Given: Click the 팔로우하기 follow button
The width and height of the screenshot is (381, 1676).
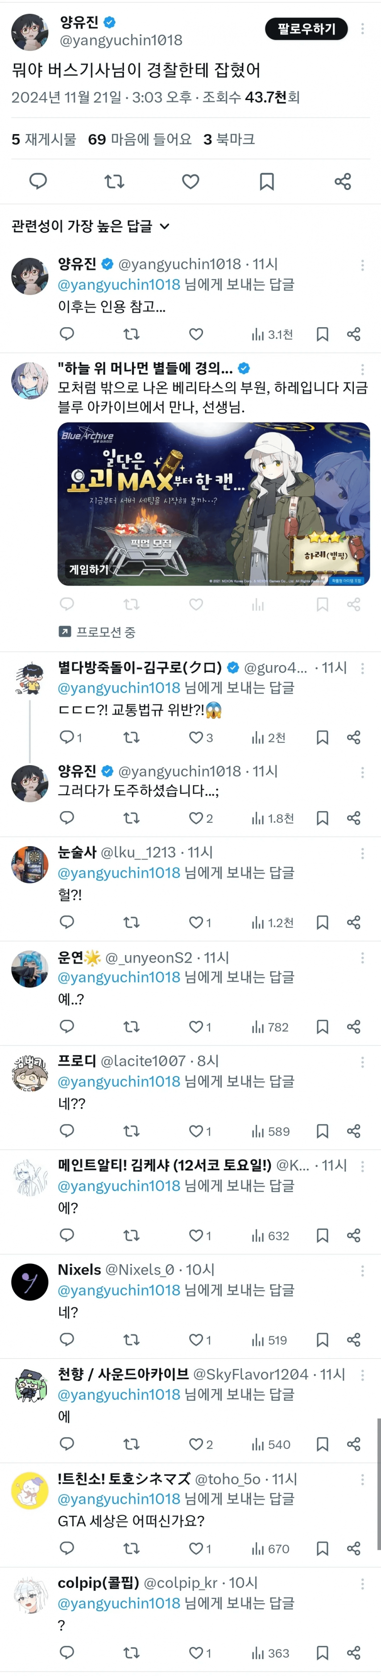Looking at the screenshot, I should pyautogui.click(x=306, y=29).
